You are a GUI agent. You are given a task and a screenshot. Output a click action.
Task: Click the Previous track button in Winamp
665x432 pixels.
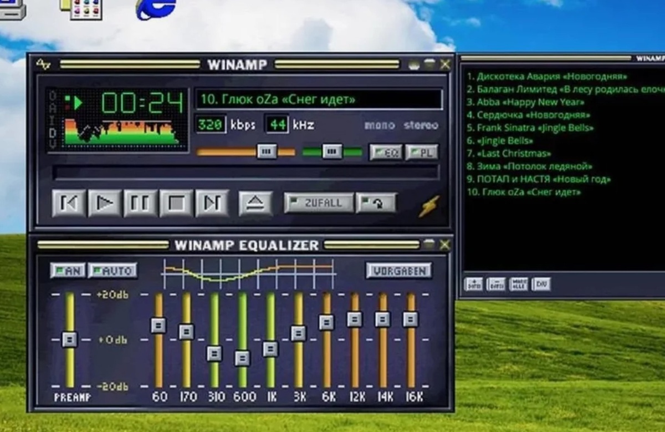click(x=69, y=203)
